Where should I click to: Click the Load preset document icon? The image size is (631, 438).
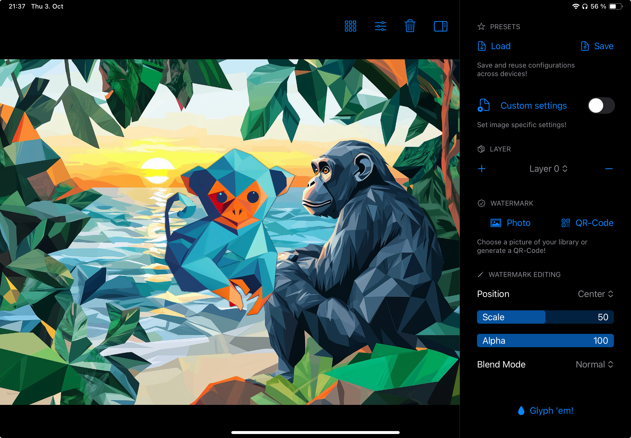(x=482, y=46)
